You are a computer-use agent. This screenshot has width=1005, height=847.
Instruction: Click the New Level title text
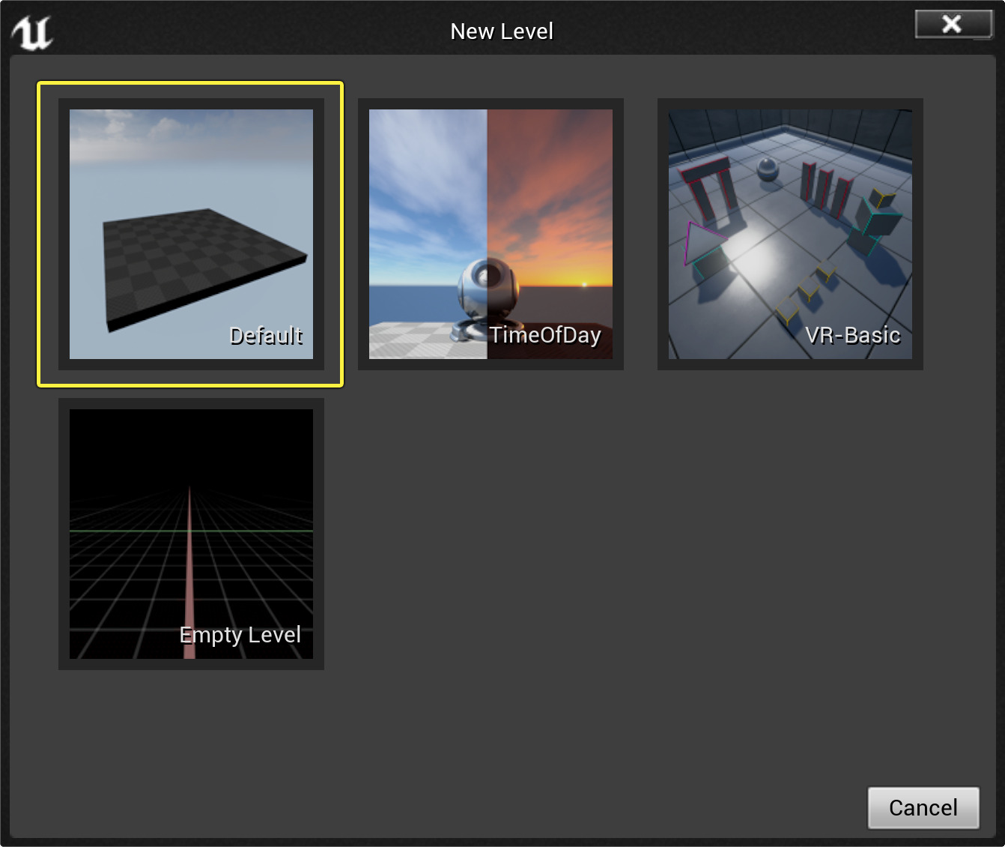502,31
